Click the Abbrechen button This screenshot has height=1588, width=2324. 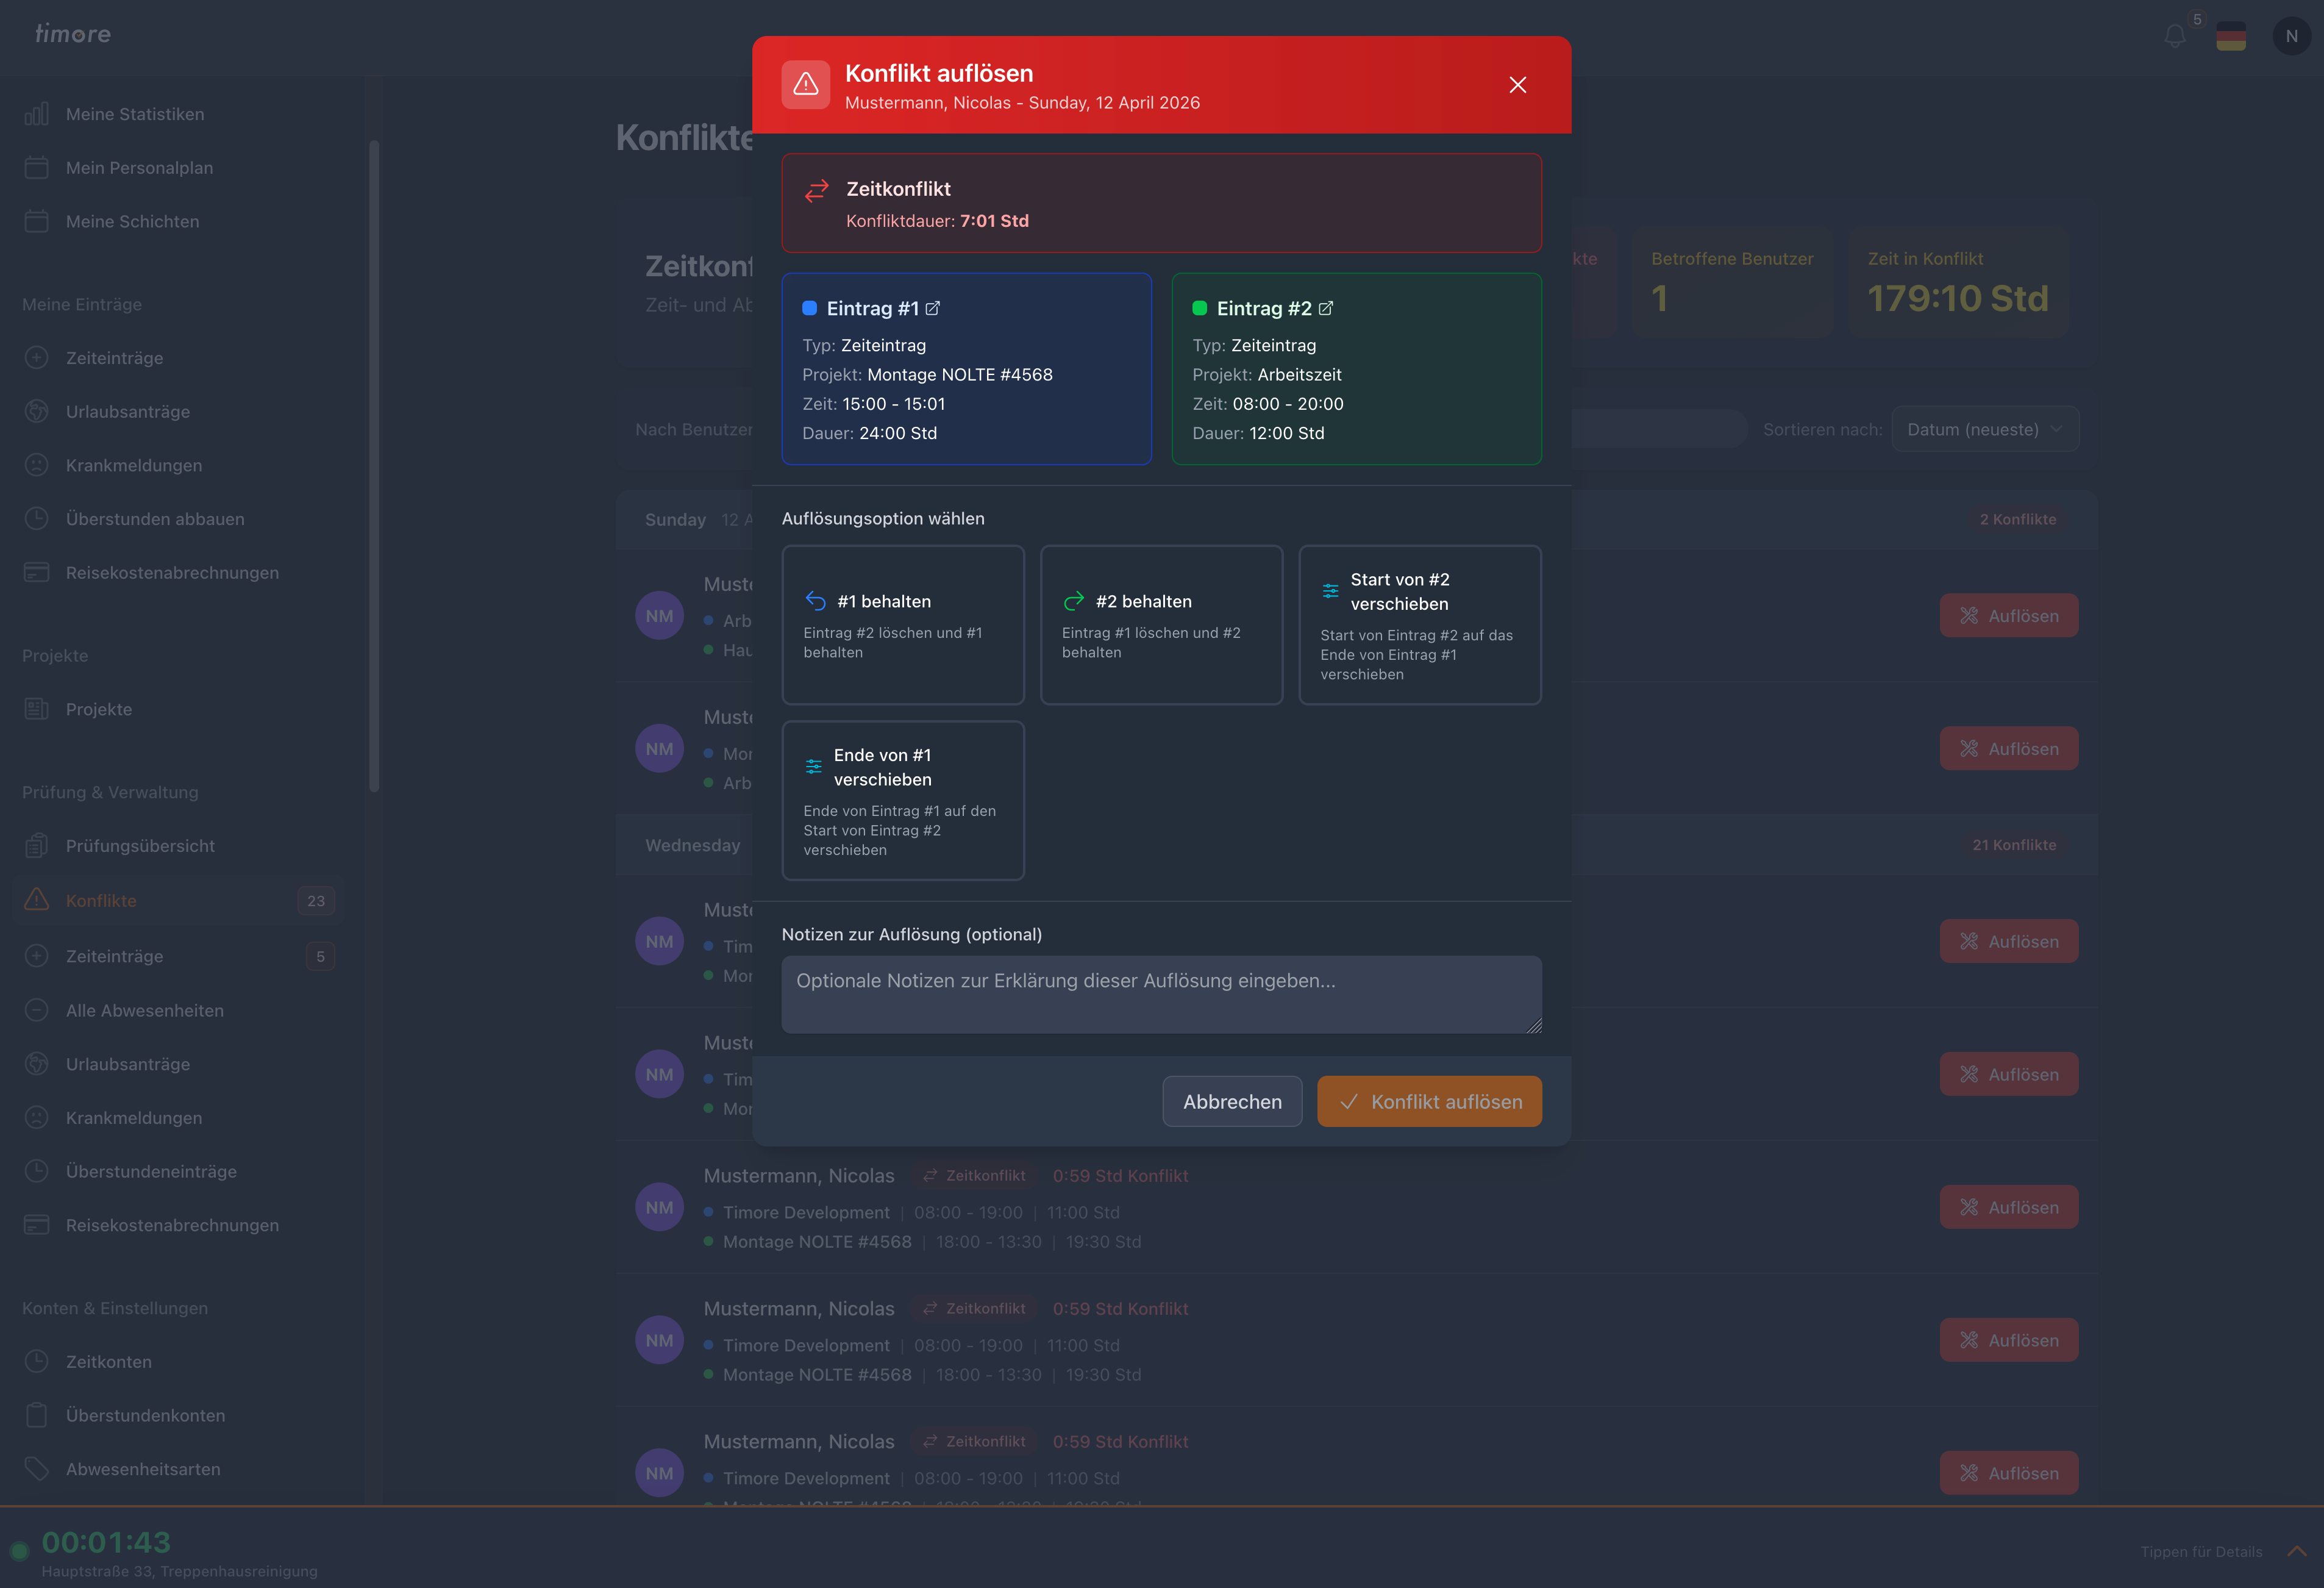tap(1232, 1101)
